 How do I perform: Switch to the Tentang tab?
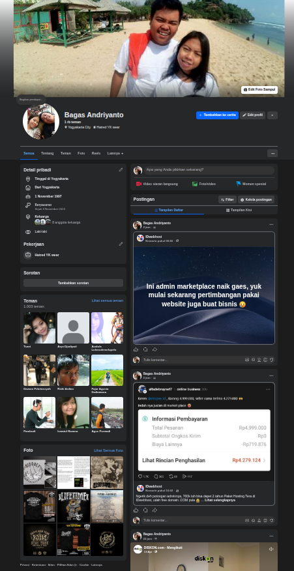47,153
